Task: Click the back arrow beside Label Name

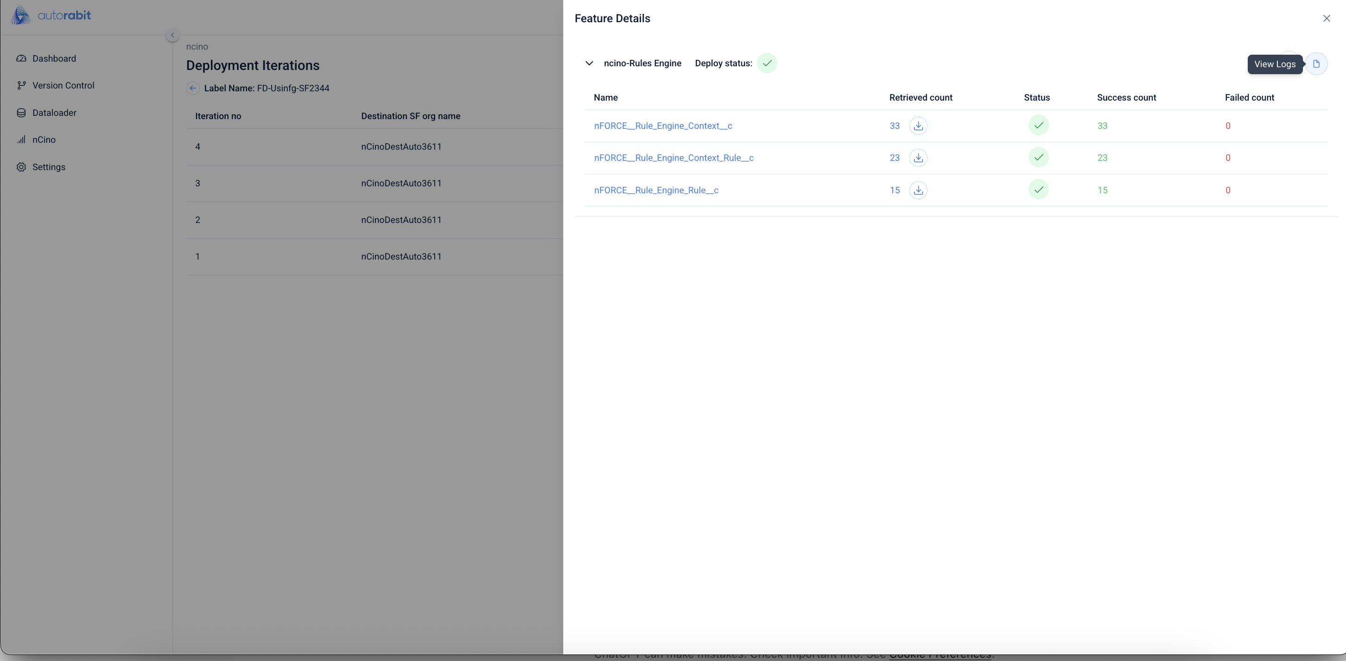Action: [193, 89]
